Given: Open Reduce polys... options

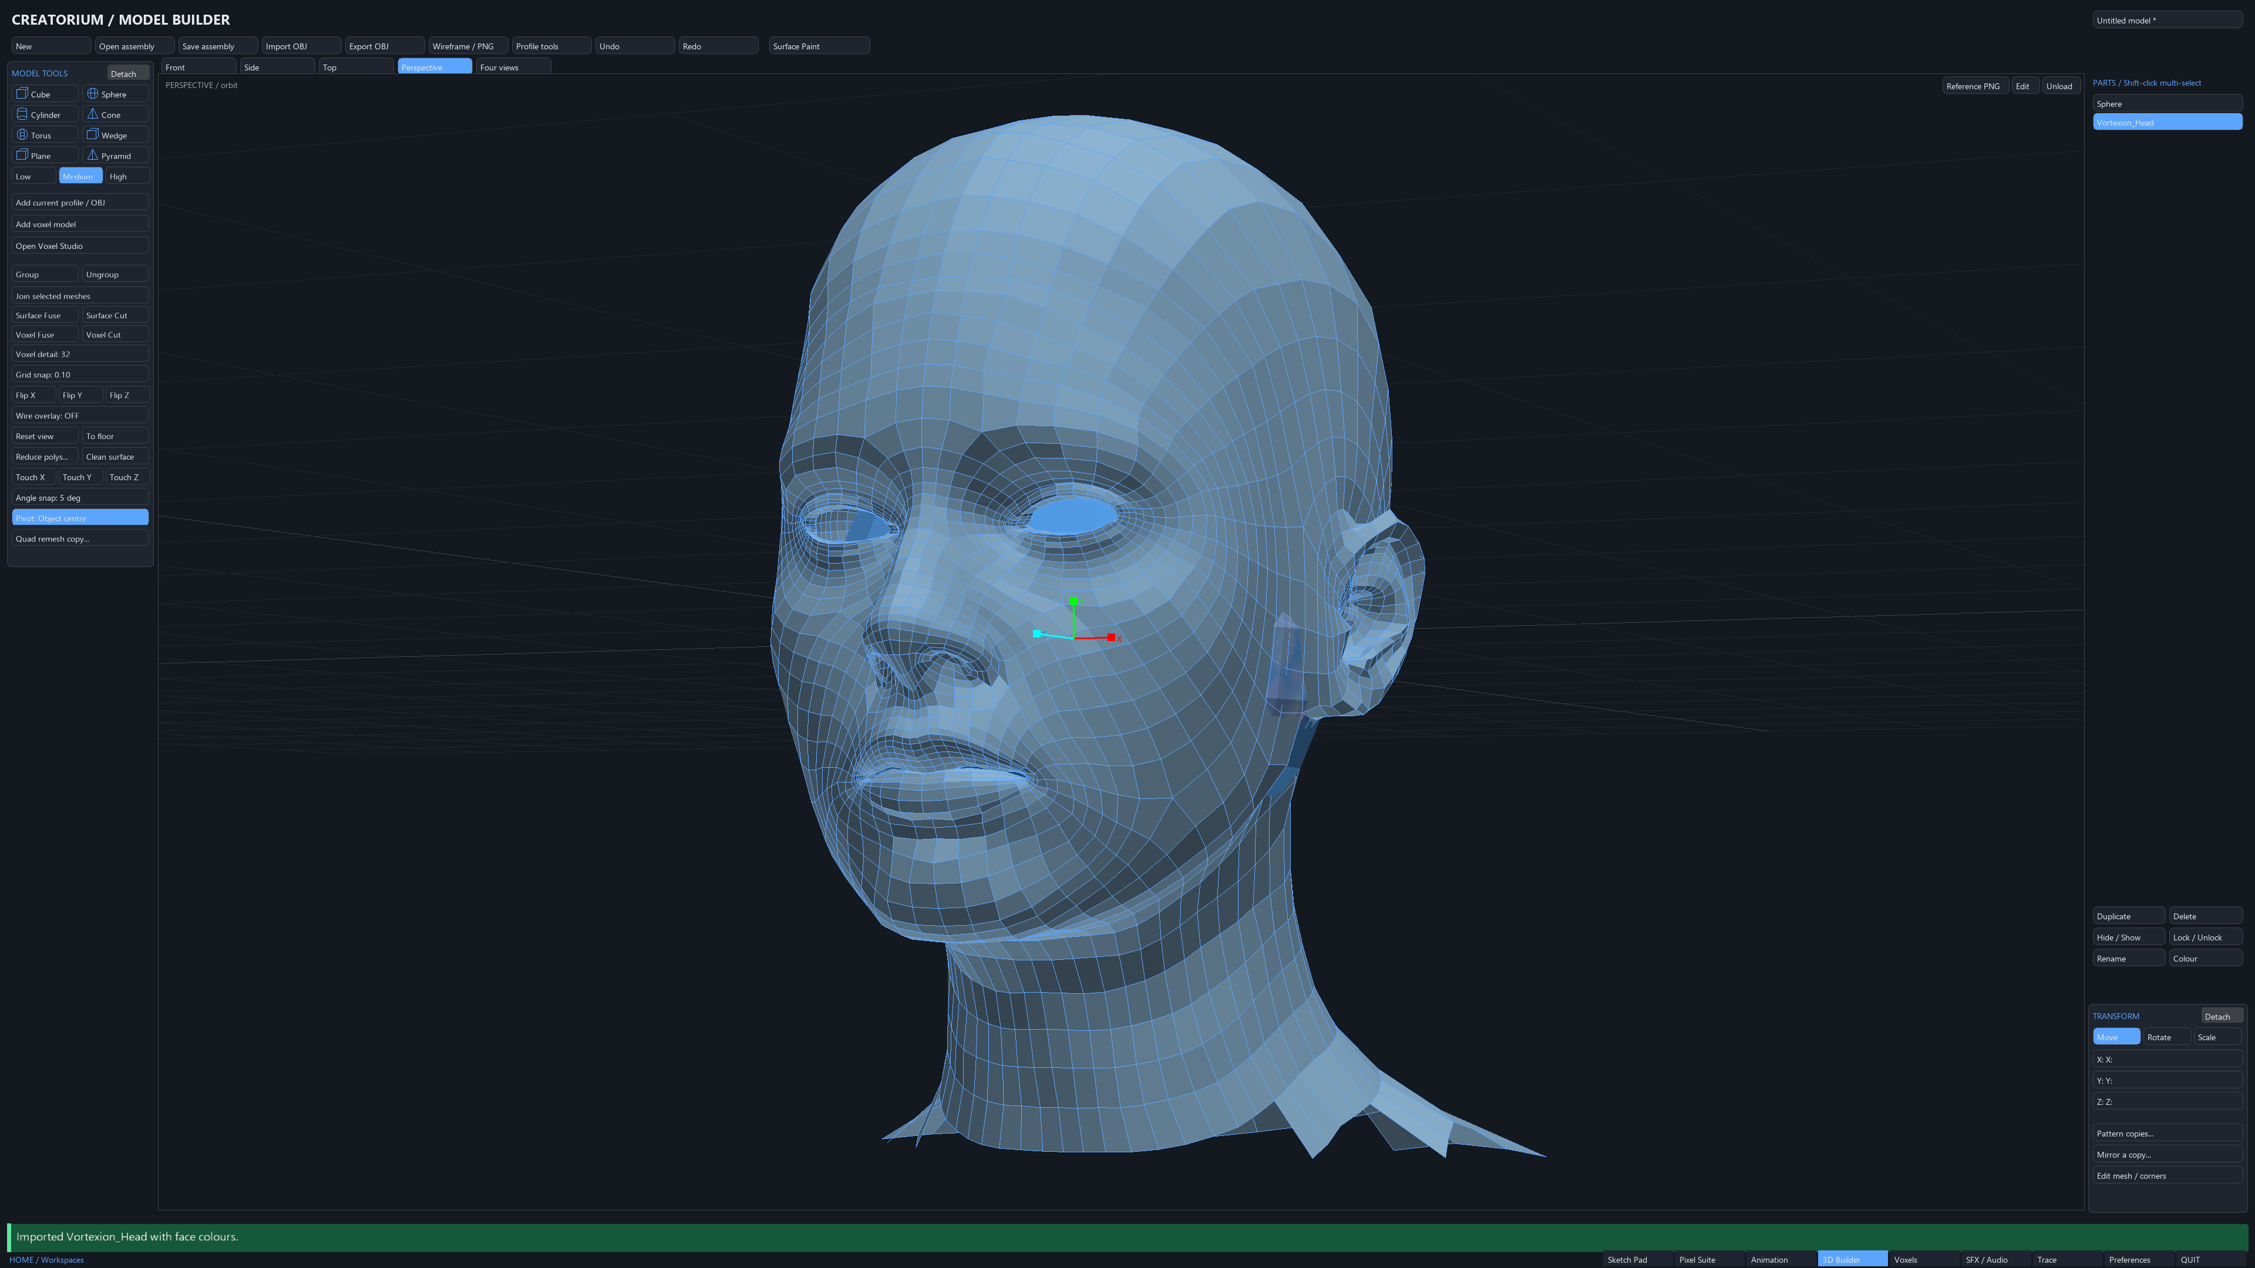Looking at the screenshot, I should click(x=45, y=457).
